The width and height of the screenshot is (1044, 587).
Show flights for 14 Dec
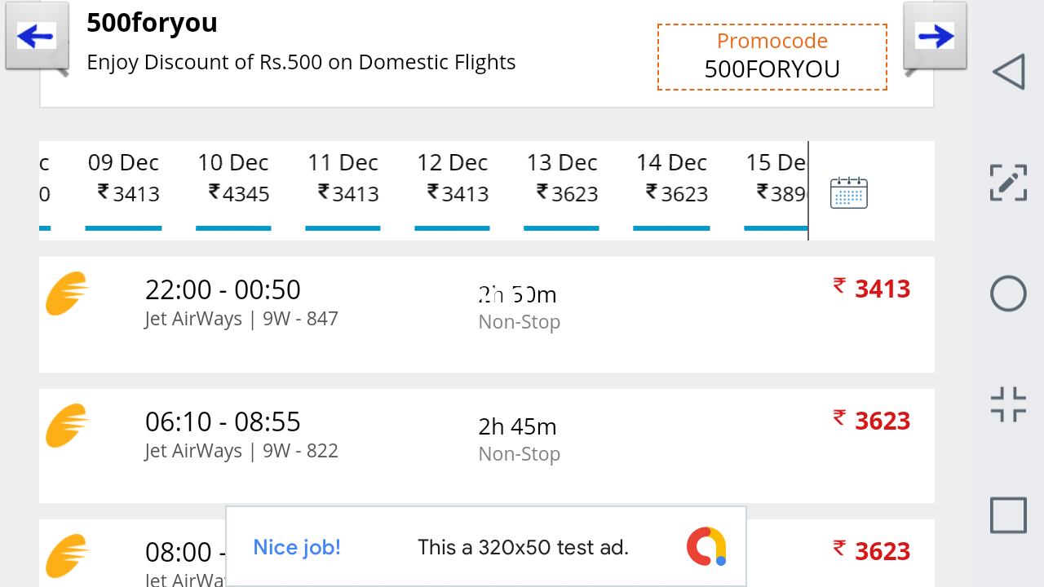[671, 179]
